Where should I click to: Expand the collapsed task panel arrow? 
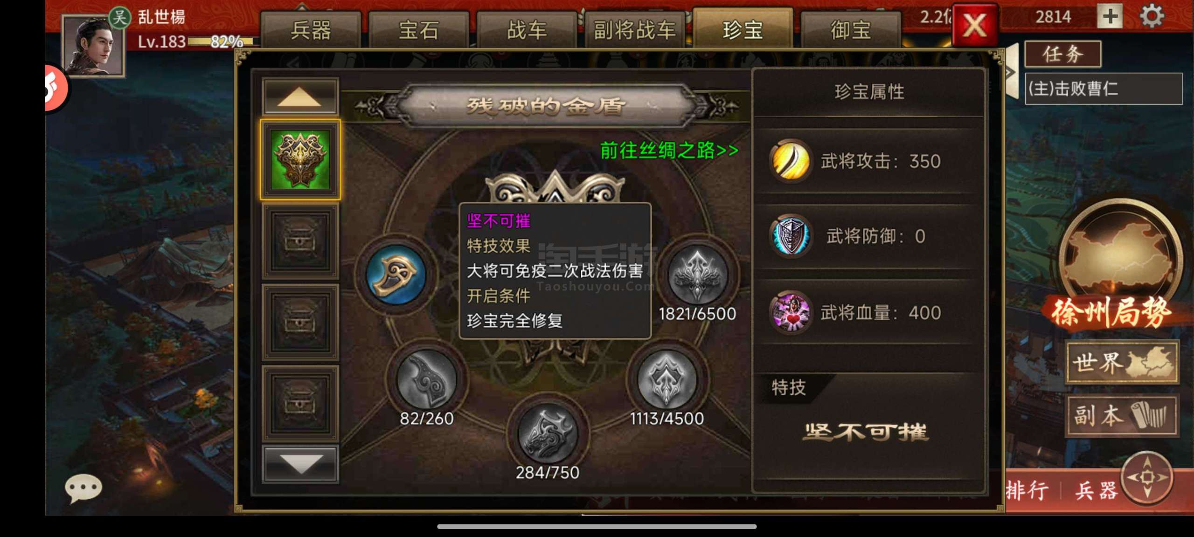tap(1011, 71)
